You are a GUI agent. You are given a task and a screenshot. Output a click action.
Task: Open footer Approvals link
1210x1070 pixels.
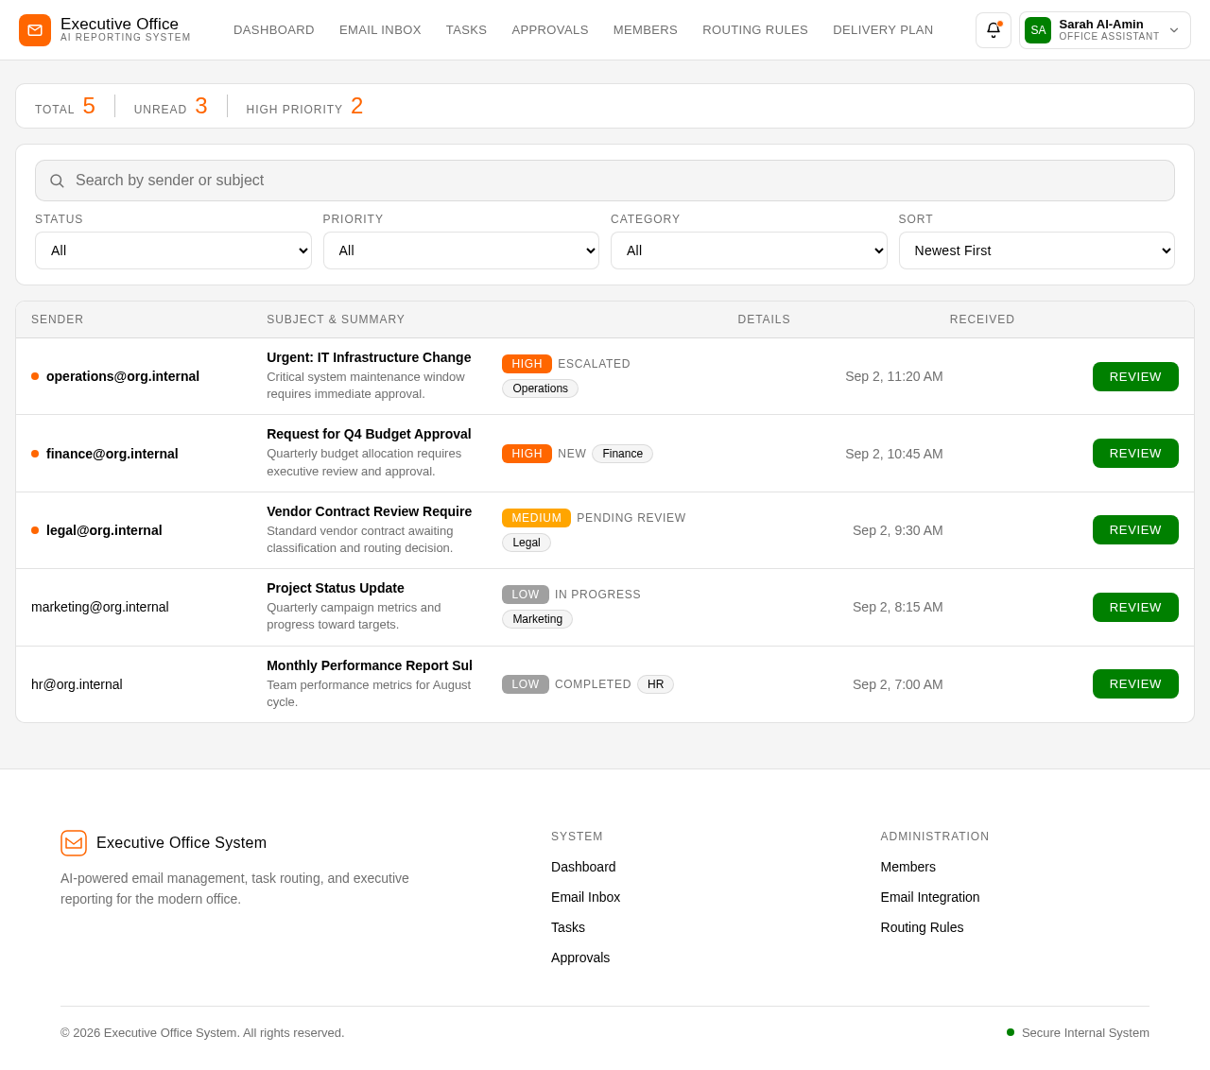580,958
